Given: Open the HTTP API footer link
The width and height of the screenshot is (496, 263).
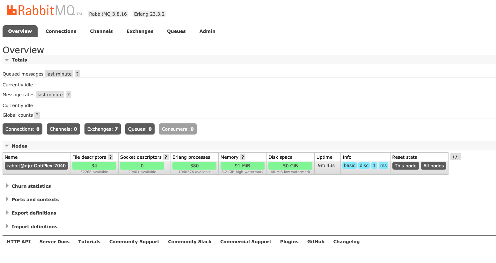Looking at the screenshot, I should 19,242.
